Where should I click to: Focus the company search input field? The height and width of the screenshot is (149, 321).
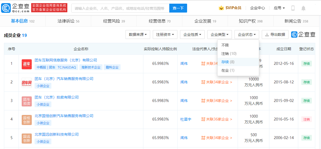pos(120,8)
